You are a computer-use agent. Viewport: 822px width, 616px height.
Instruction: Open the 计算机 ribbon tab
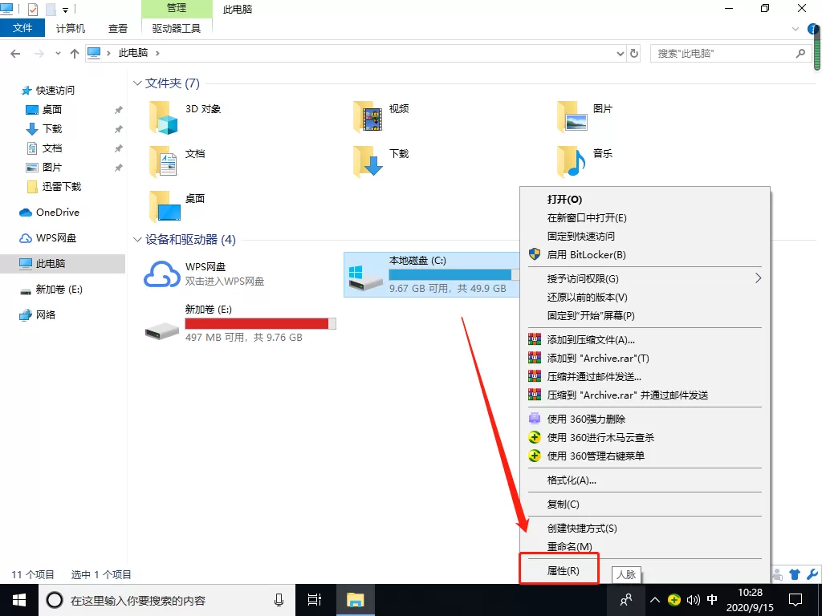click(71, 28)
